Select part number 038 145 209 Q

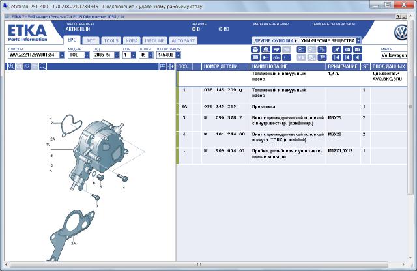pyautogui.click(x=223, y=90)
